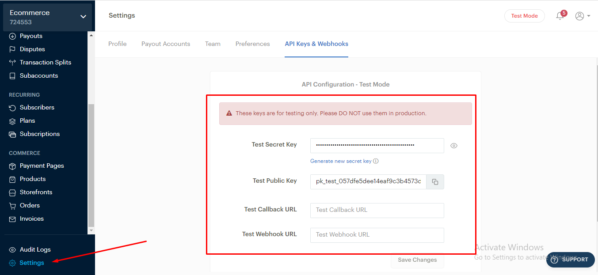The height and width of the screenshot is (275, 598).
Task: Open the Preferences tab
Action: click(x=252, y=44)
